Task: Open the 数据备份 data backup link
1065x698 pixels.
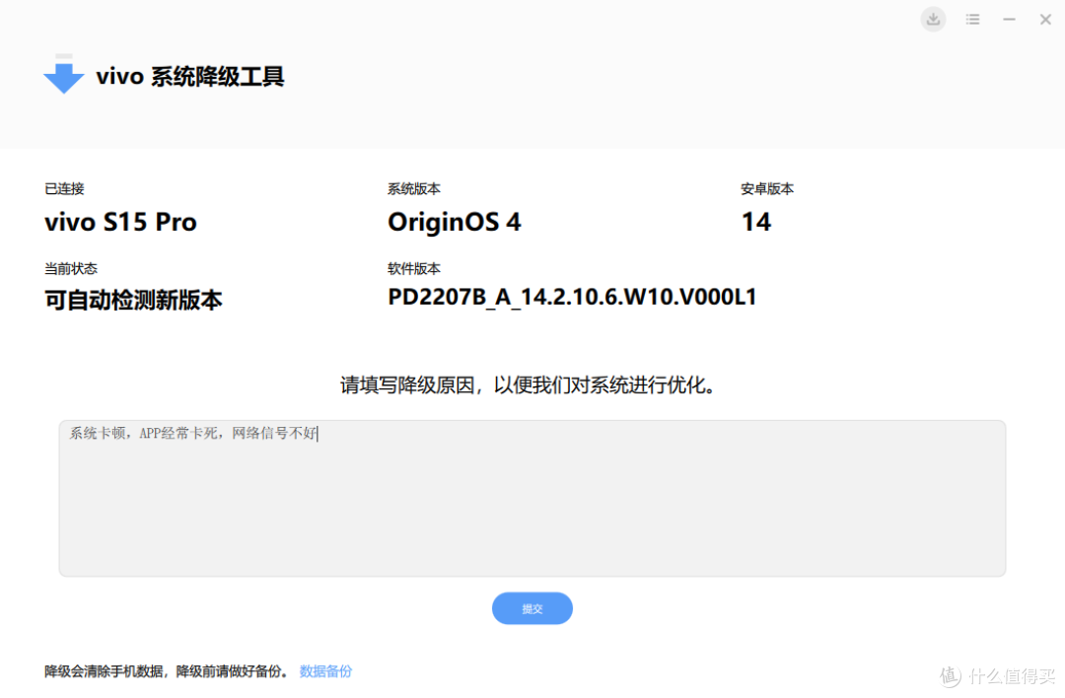Action: coord(325,671)
